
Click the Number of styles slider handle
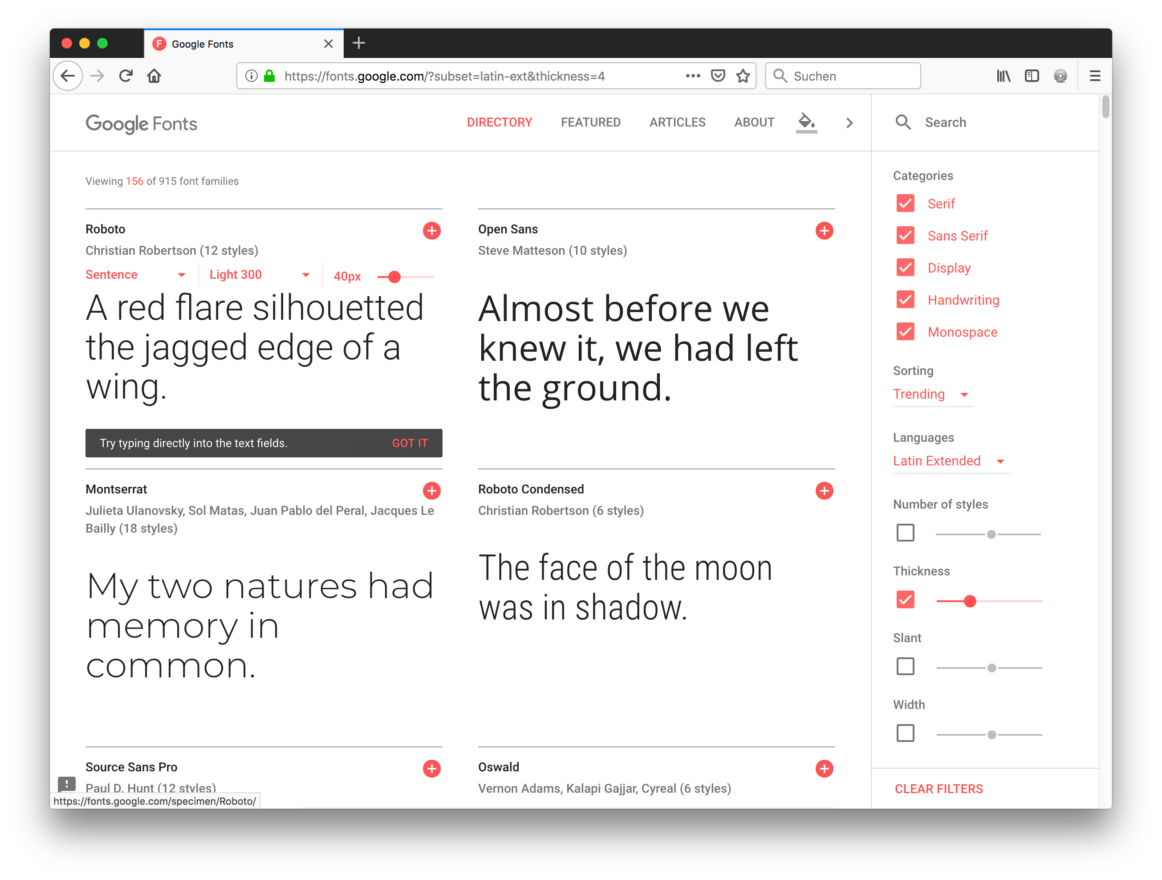click(991, 534)
